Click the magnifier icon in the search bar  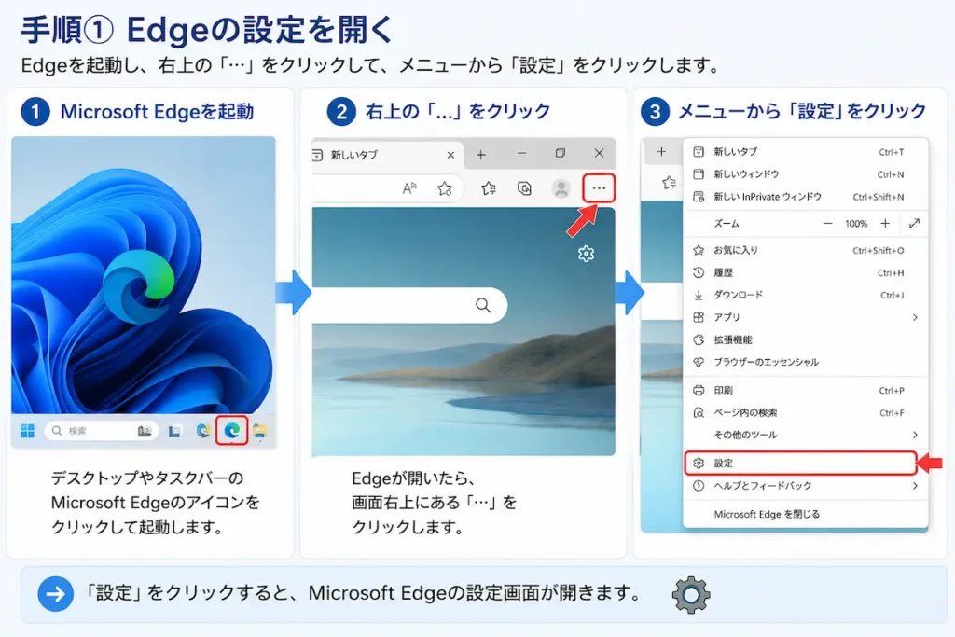[x=483, y=305]
